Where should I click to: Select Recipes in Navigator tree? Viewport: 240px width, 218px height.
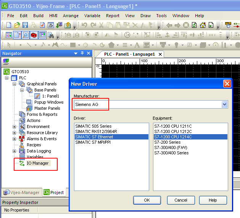34,145
